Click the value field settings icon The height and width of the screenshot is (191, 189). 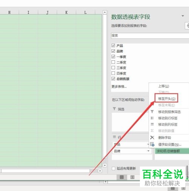tap(152, 144)
